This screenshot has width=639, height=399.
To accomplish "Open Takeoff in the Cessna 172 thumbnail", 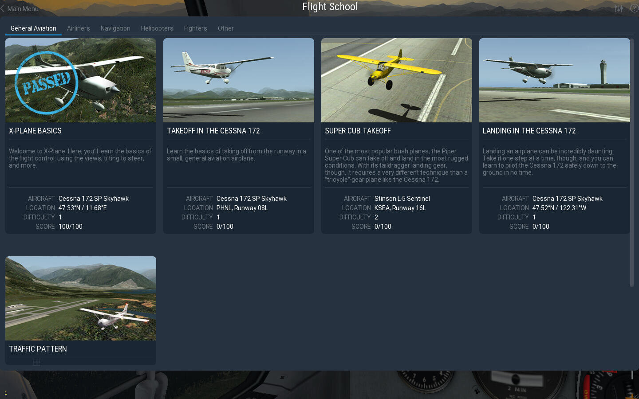I will (x=239, y=80).
